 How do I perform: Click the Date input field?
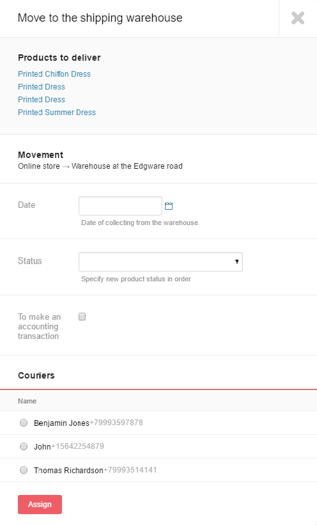point(121,206)
